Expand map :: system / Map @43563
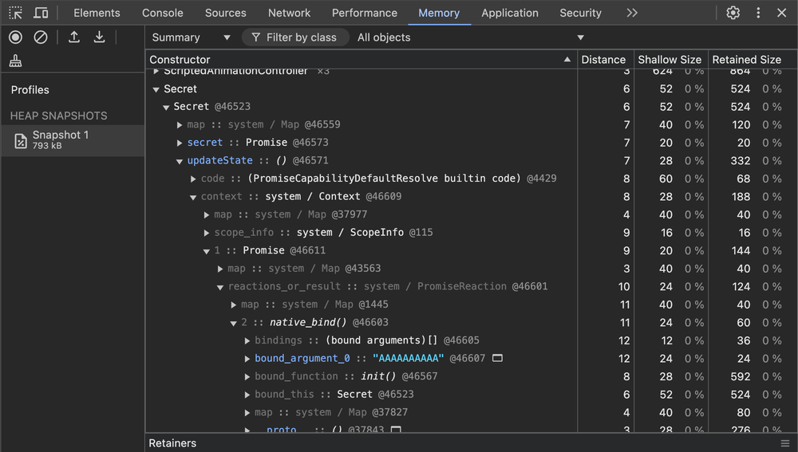This screenshot has height=452, width=798. click(220, 269)
